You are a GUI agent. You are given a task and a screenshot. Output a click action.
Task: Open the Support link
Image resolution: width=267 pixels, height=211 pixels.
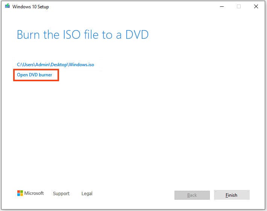[61, 194]
